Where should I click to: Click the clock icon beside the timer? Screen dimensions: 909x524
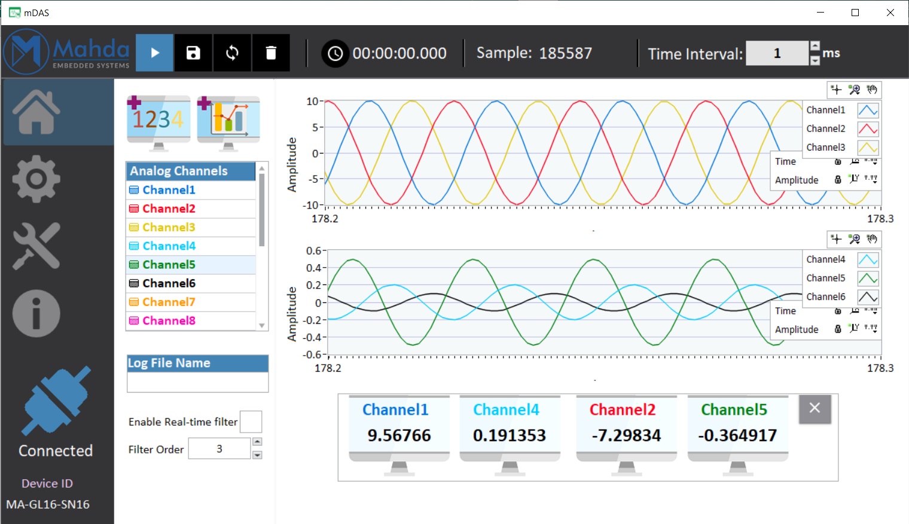point(335,53)
